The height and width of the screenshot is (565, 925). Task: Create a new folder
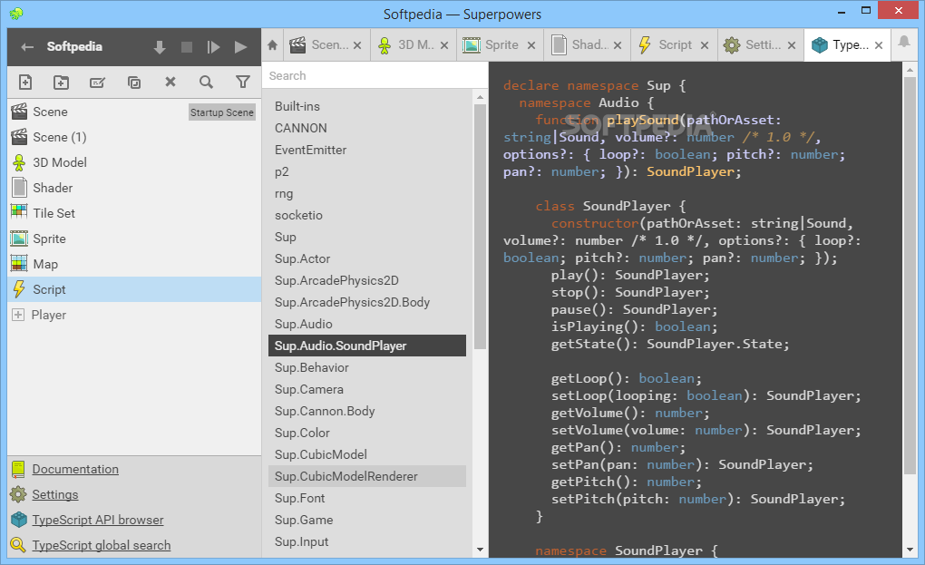(61, 82)
